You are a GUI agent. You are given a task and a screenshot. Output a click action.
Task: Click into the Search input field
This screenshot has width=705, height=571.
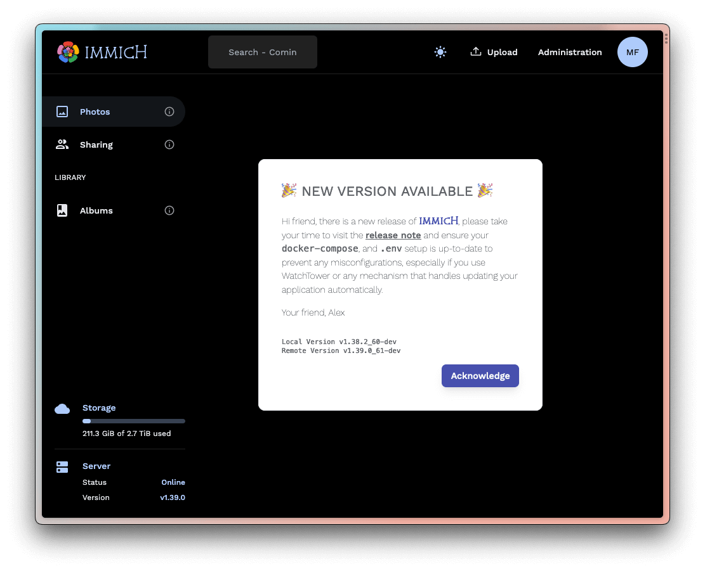pos(263,52)
